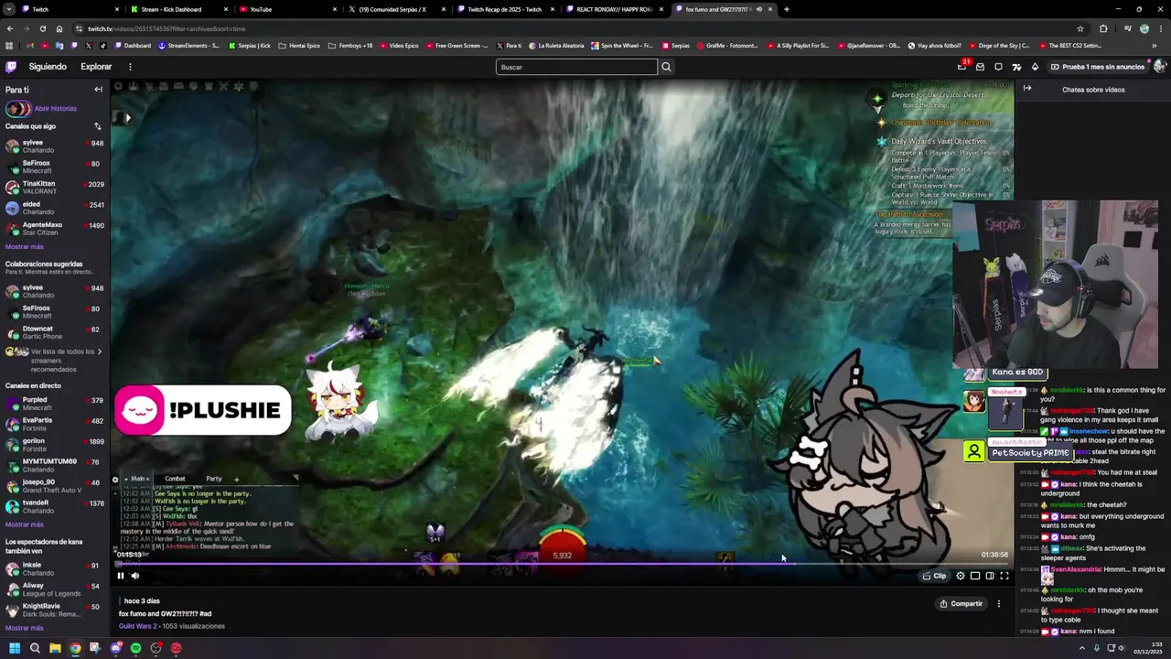Image resolution: width=1171 pixels, height=659 pixels.
Task: Open Purpled Minecraft live channel
Action: click(55, 404)
